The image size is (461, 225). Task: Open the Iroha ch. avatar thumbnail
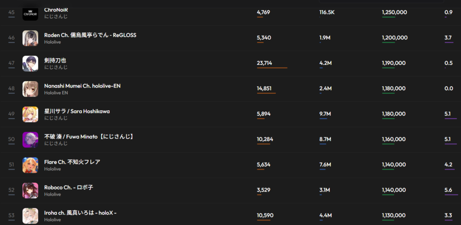(30, 216)
